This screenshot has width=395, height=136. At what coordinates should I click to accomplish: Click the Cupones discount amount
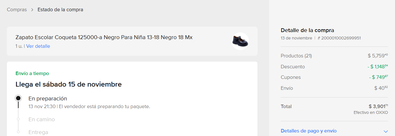click(378, 77)
